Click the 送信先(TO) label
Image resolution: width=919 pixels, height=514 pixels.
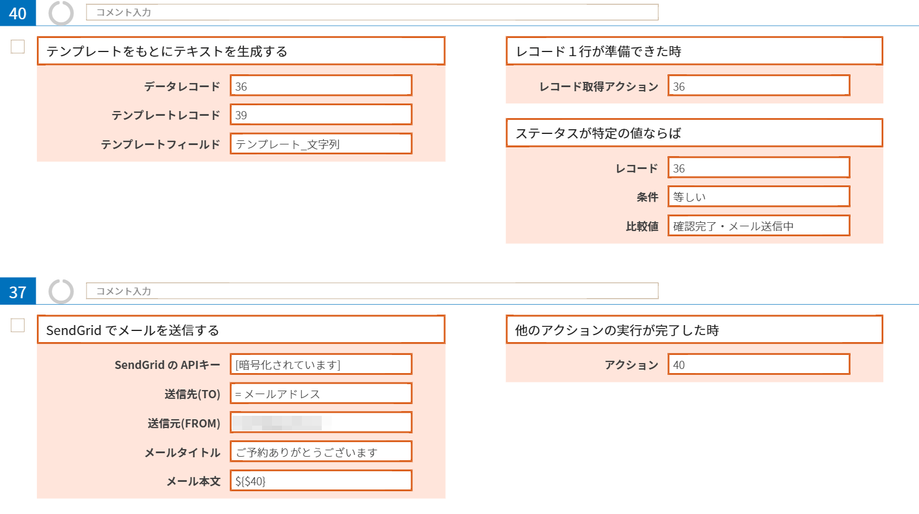(x=192, y=394)
